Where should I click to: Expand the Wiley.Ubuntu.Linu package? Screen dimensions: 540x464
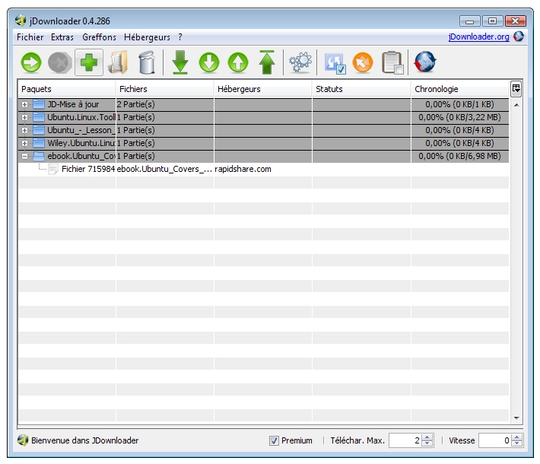pos(24,143)
